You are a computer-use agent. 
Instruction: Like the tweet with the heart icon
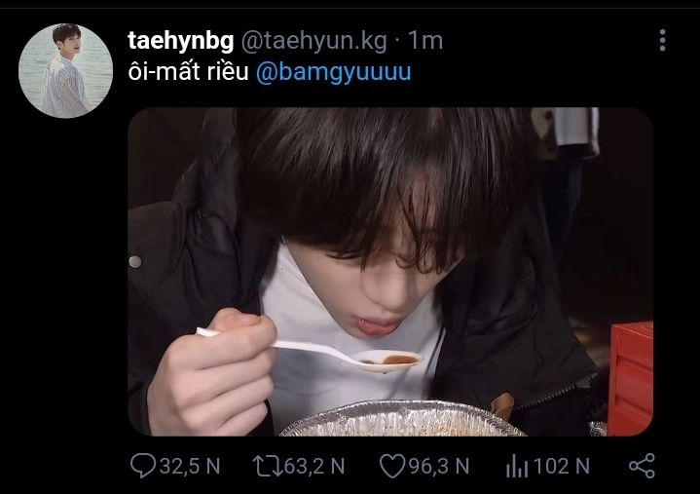391,466
